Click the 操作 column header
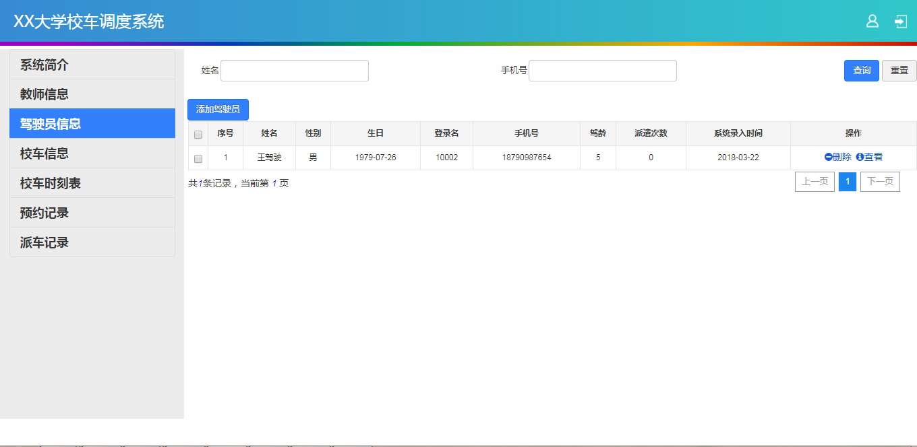917x447 pixels. pos(854,133)
